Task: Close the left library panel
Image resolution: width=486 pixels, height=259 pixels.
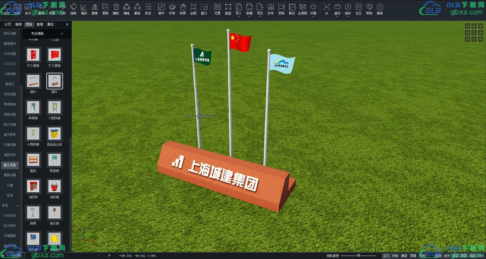Action: click(67, 24)
